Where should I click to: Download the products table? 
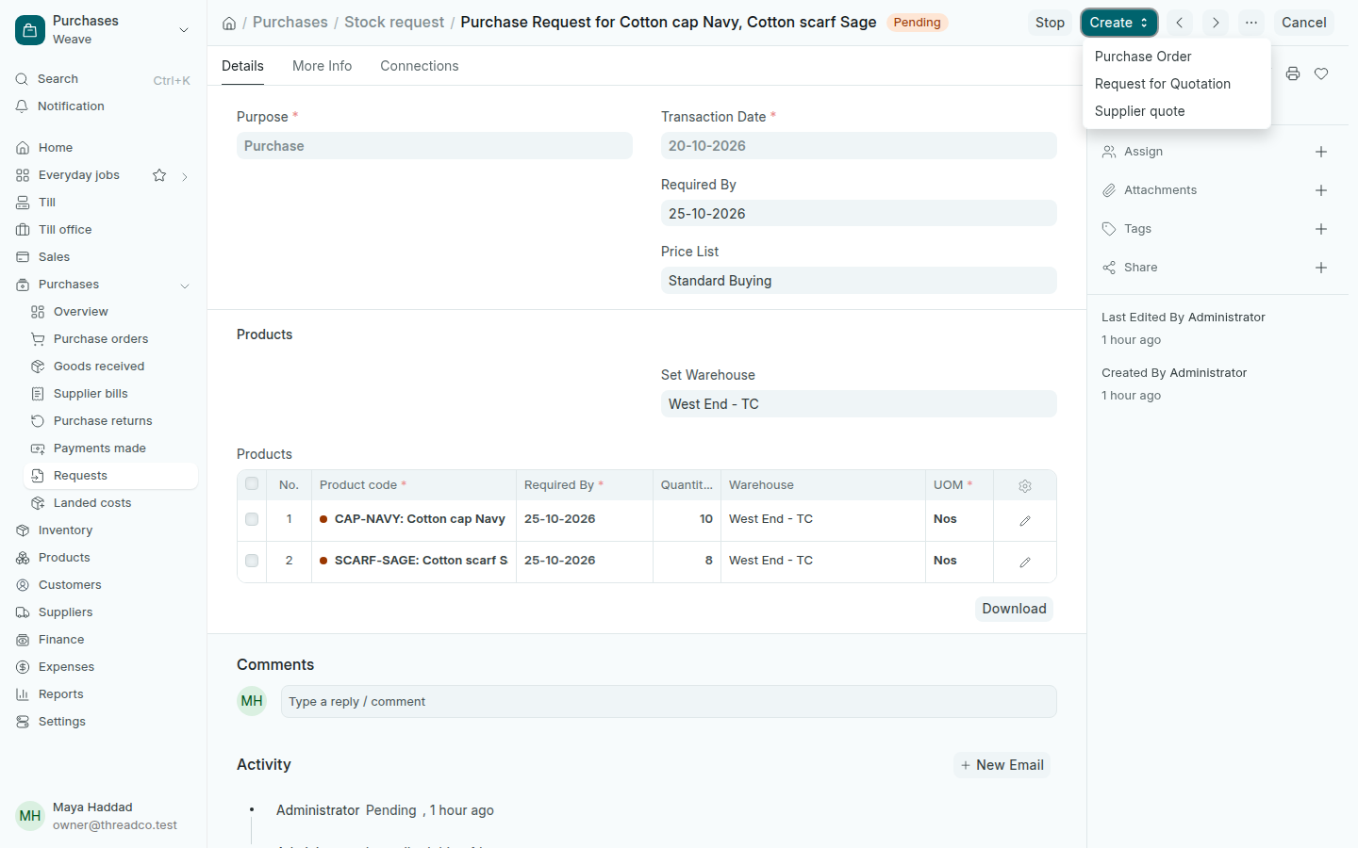tap(1014, 609)
